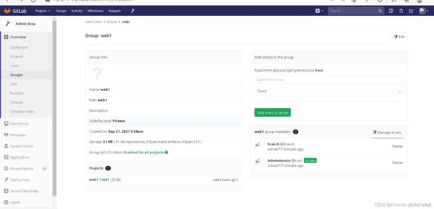Click the sidebar vertical scrollbar
Image resolution: width=434 pixels, height=209 pixels.
(55, 110)
